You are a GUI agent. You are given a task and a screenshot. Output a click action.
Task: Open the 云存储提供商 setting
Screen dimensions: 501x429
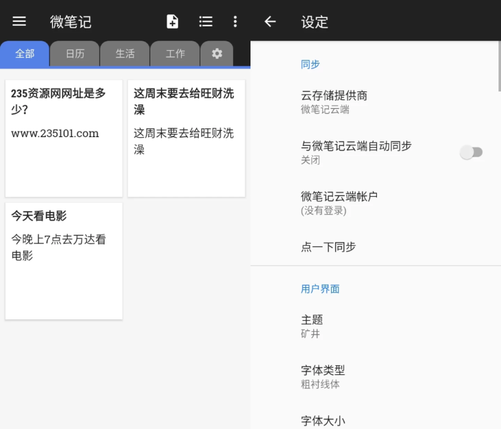376,102
